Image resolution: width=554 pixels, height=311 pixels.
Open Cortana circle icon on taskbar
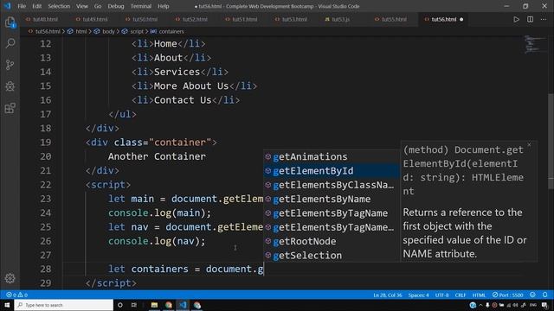(120, 305)
